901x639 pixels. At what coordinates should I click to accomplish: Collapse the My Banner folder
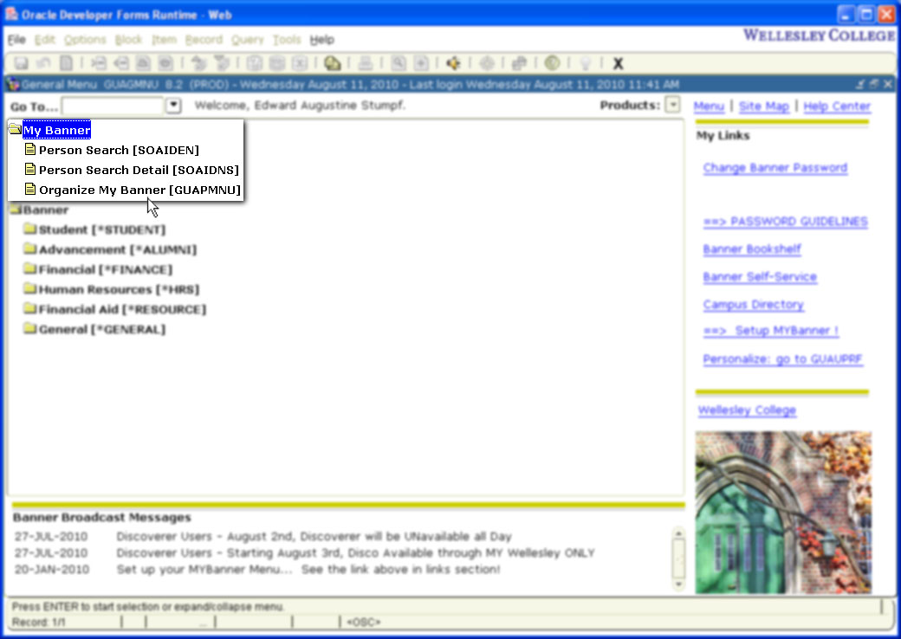click(x=15, y=130)
